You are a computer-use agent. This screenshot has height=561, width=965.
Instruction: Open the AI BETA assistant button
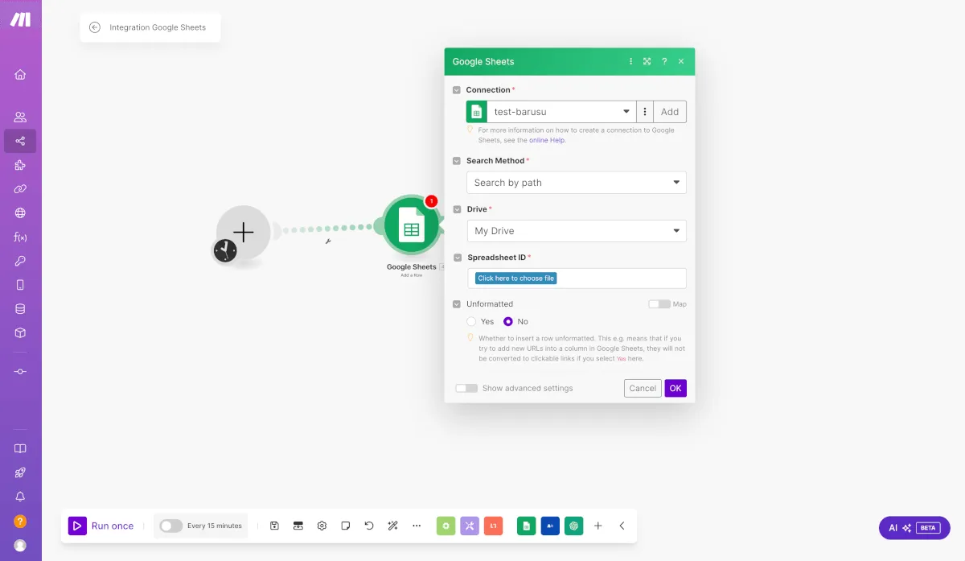pyautogui.click(x=914, y=528)
